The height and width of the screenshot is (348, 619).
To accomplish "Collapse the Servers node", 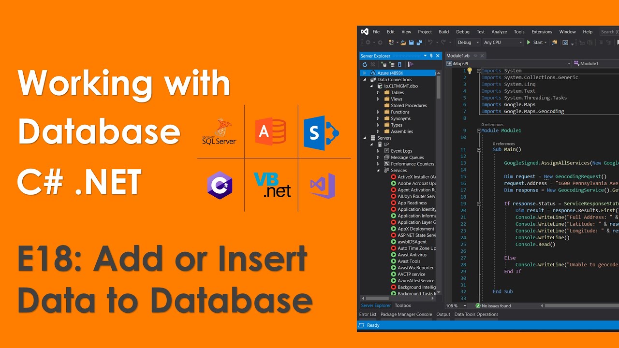I will [365, 138].
